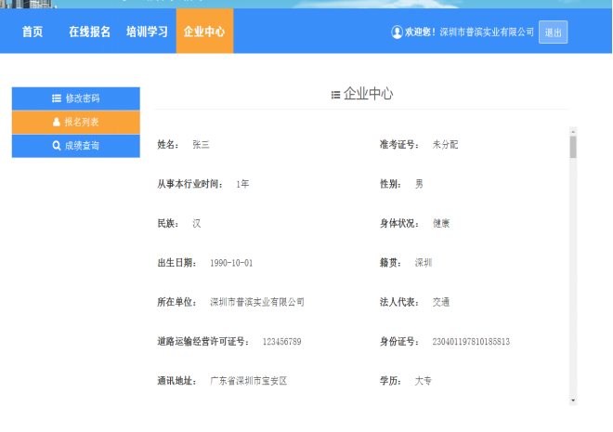Click the ID number 230401197810185813

point(471,342)
